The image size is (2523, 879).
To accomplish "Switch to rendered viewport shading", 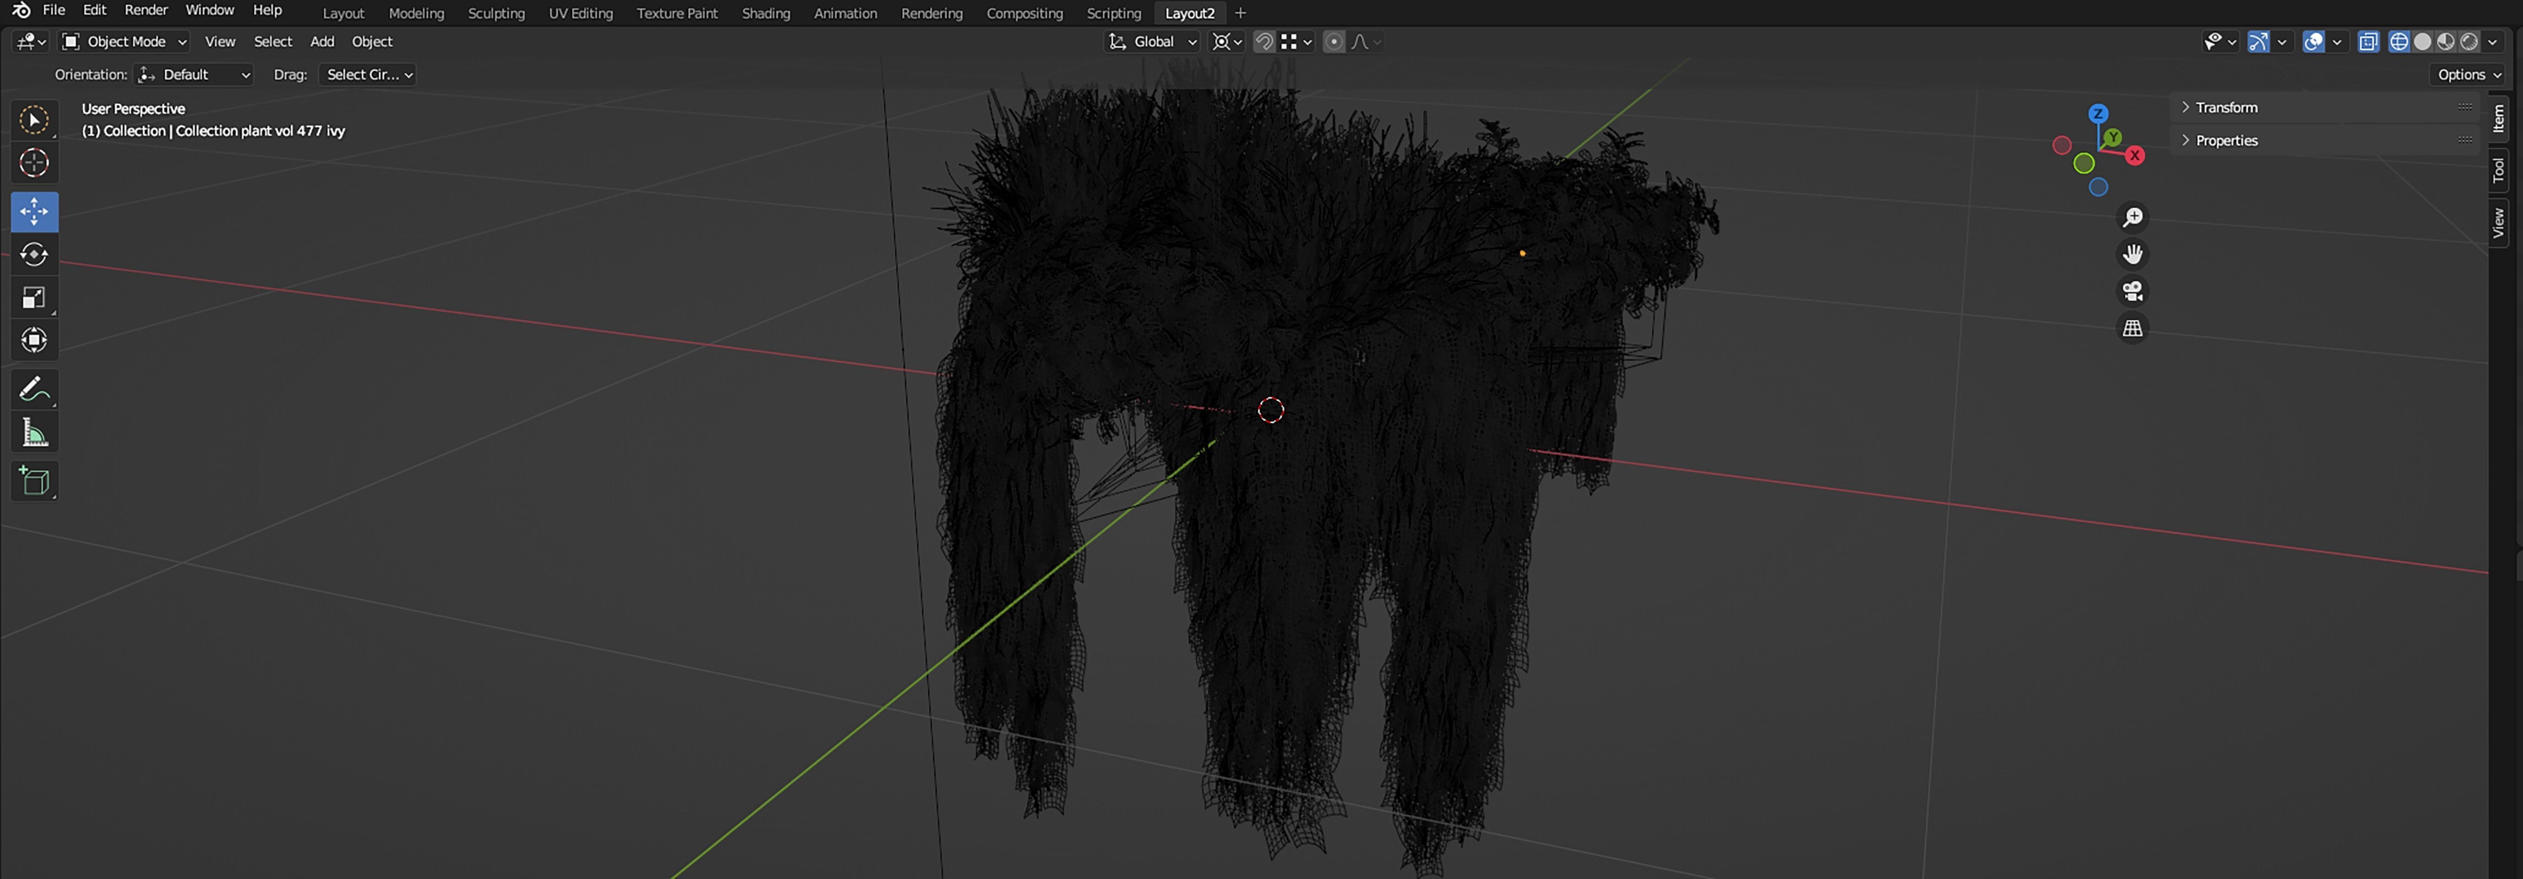I will point(2469,42).
